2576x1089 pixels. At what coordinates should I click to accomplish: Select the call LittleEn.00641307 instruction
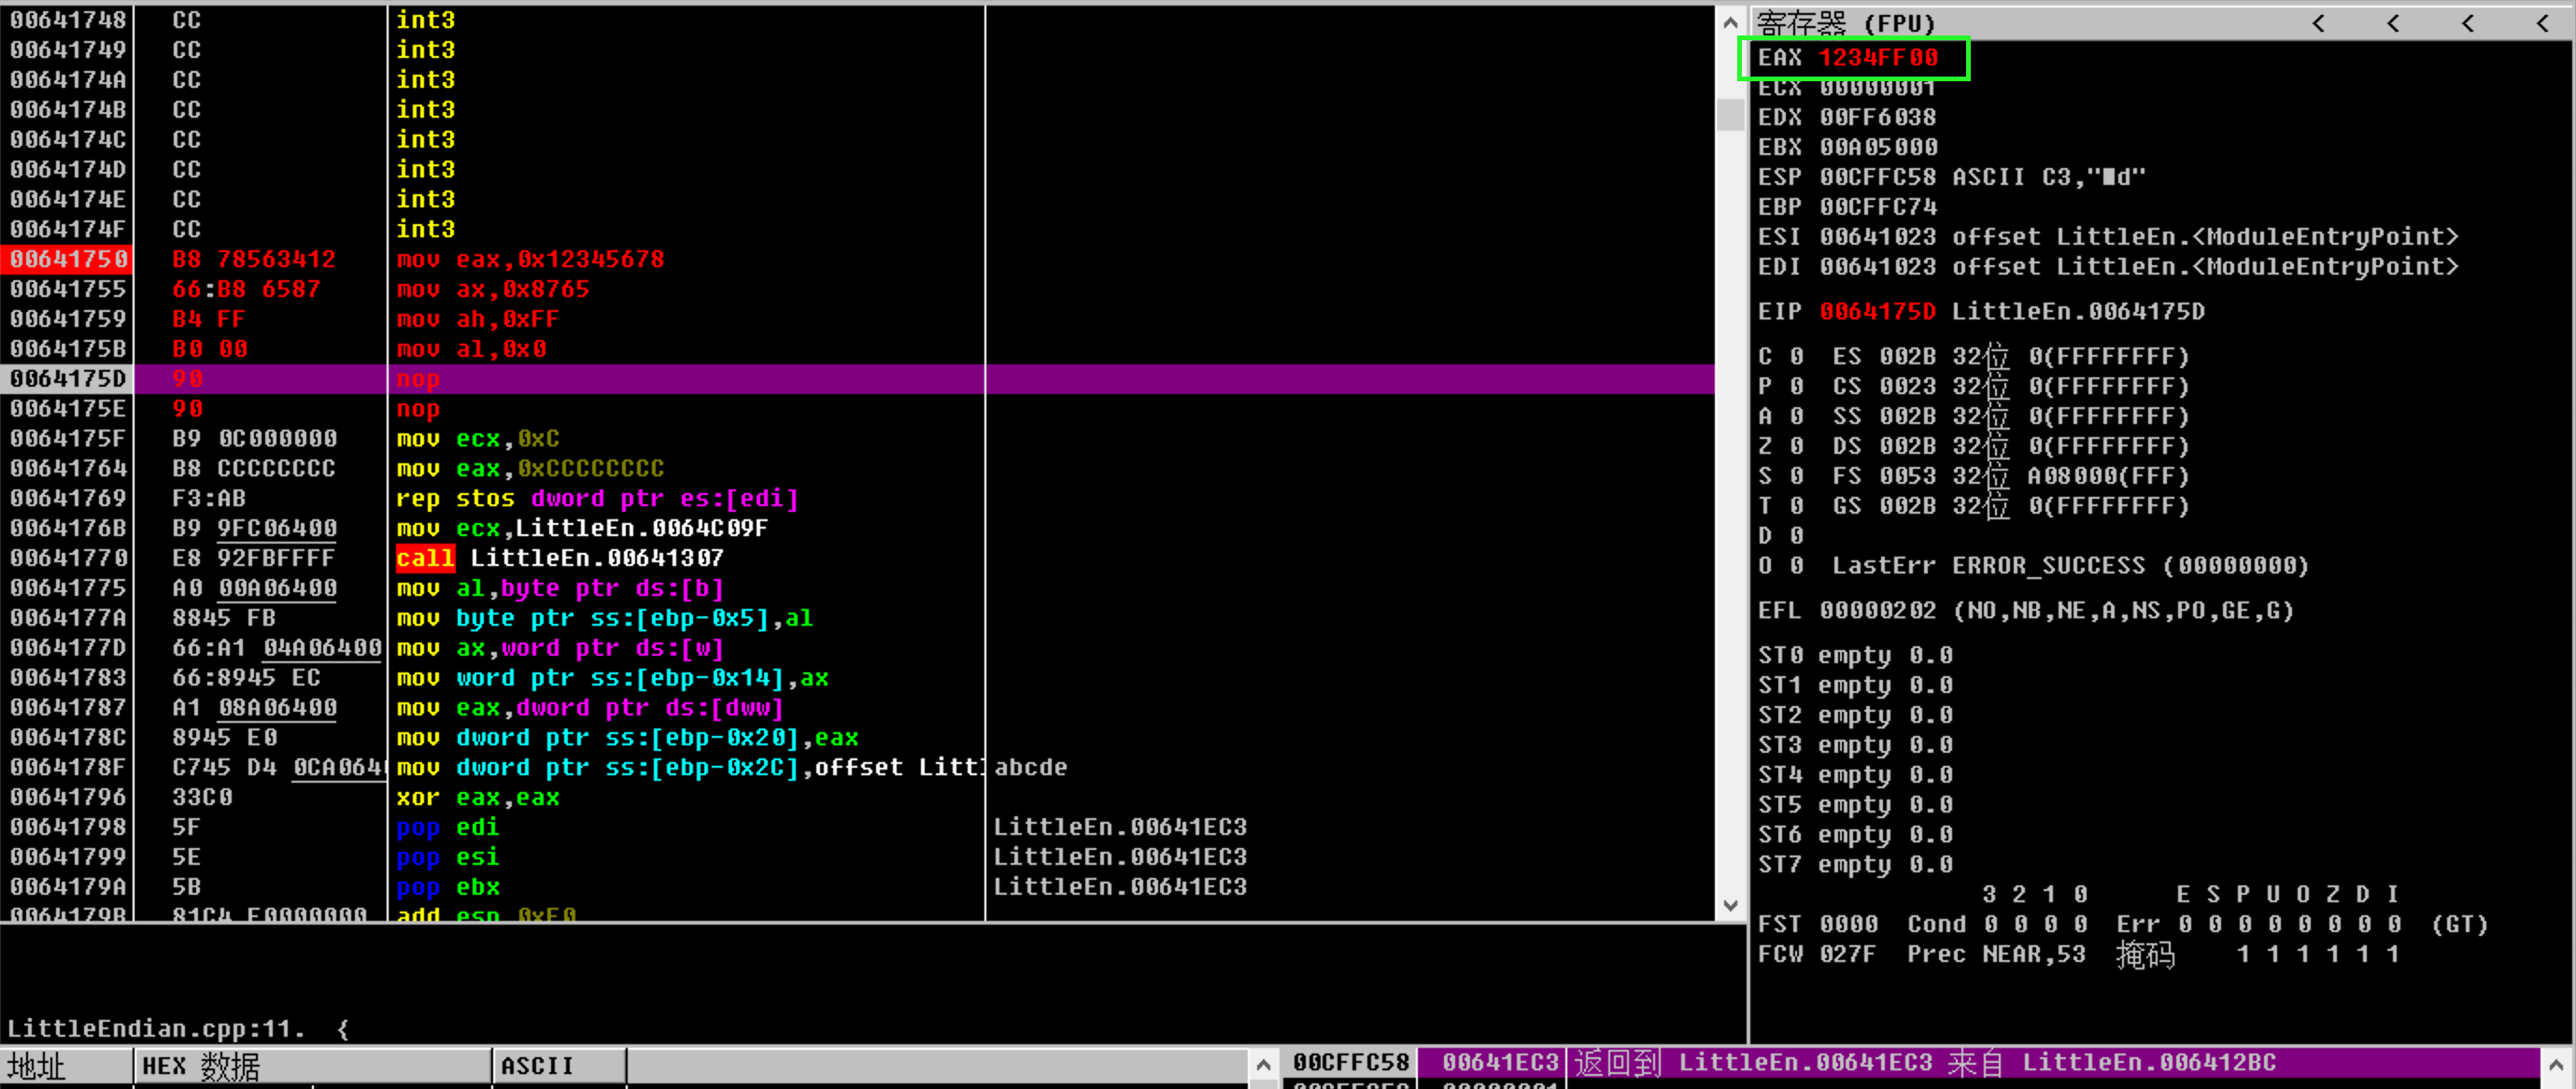[560, 559]
